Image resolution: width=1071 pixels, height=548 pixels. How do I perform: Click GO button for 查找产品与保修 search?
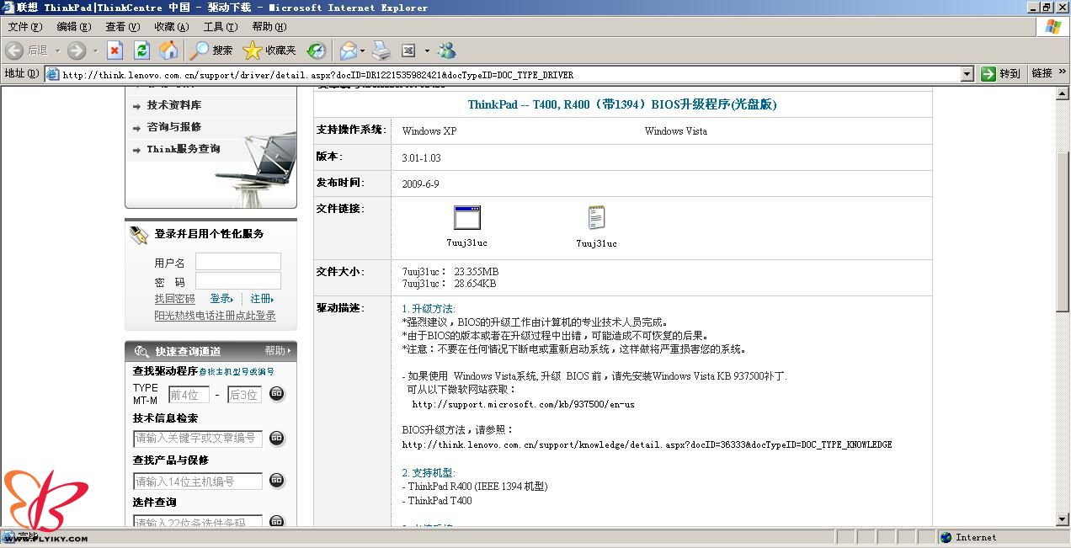[x=276, y=481]
